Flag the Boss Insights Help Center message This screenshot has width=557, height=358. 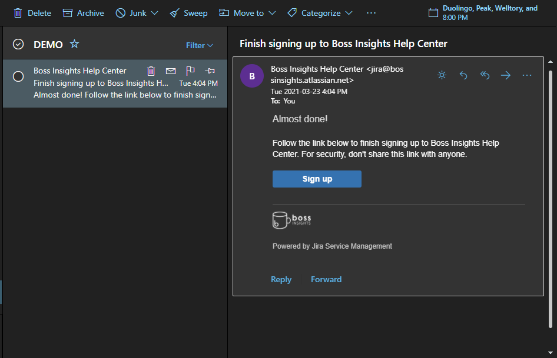click(x=190, y=71)
